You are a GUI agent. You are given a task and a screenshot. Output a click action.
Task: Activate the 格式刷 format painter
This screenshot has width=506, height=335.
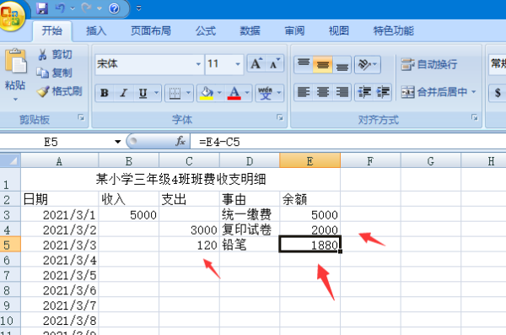[59, 91]
